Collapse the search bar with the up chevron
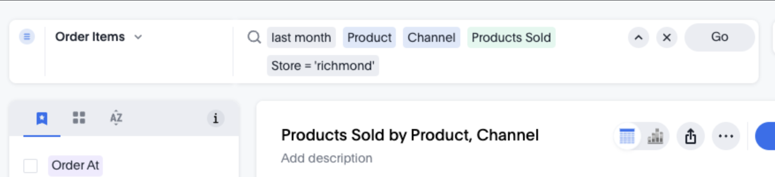The width and height of the screenshot is (775, 177). (639, 37)
